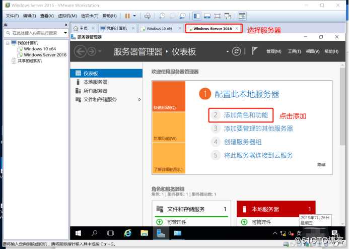Open the library search dropdown arrow
This screenshot has width=349, height=249.
[x=65, y=33]
